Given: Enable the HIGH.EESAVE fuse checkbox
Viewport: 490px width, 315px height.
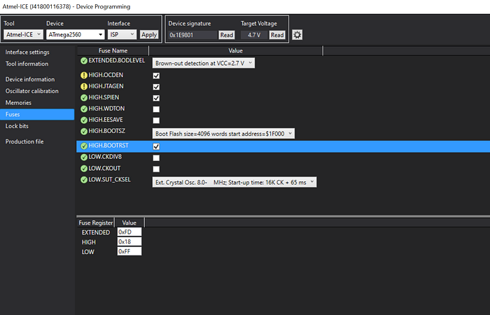Looking at the screenshot, I should pyautogui.click(x=156, y=120).
